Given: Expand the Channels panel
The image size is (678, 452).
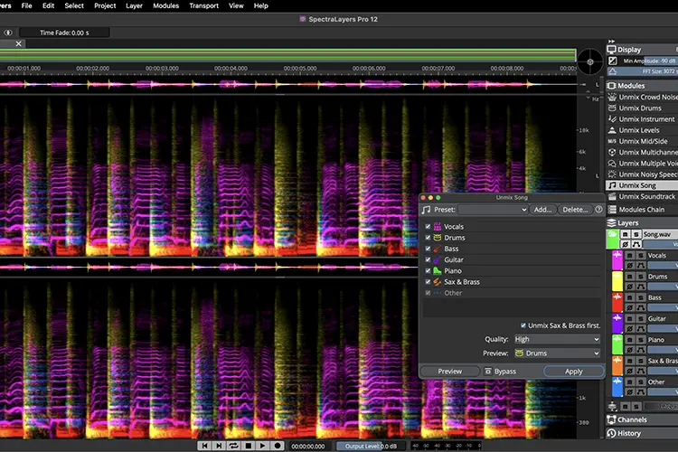Looking at the screenshot, I should [x=642, y=419].
